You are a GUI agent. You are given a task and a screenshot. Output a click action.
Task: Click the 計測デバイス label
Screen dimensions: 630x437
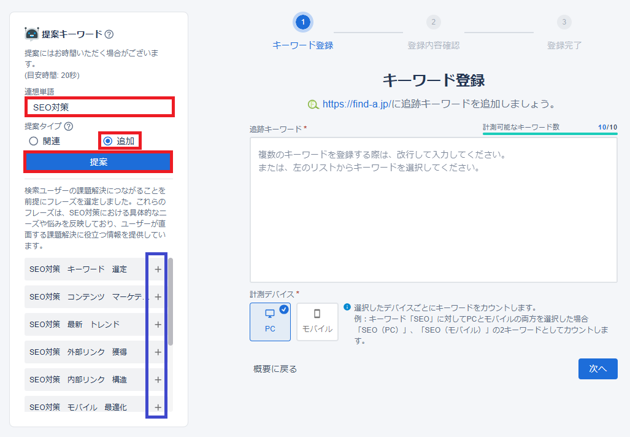point(272,294)
